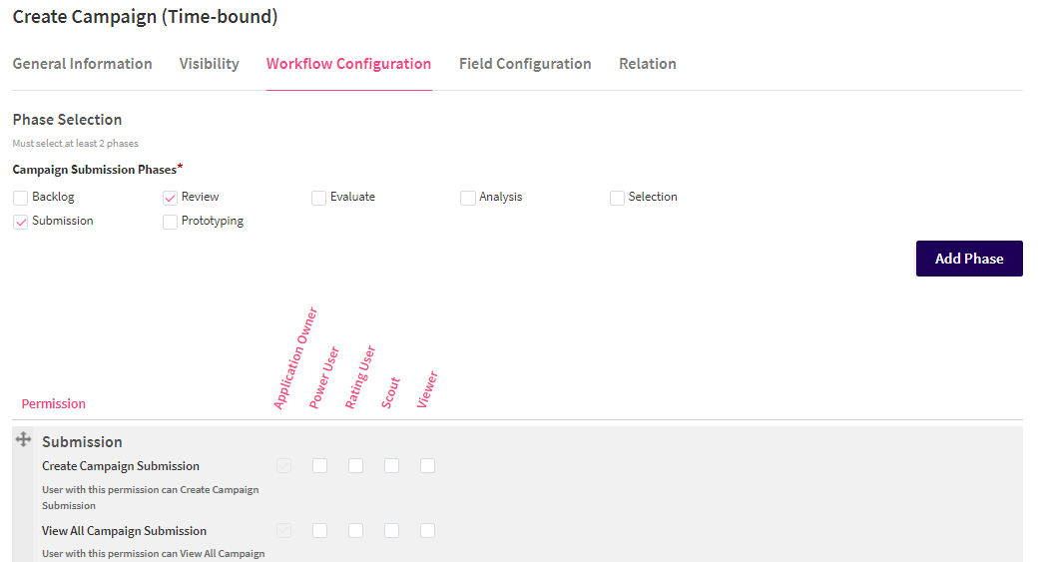
Task: Enable the Evaluate phase checkbox
Action: pos(318,198)
